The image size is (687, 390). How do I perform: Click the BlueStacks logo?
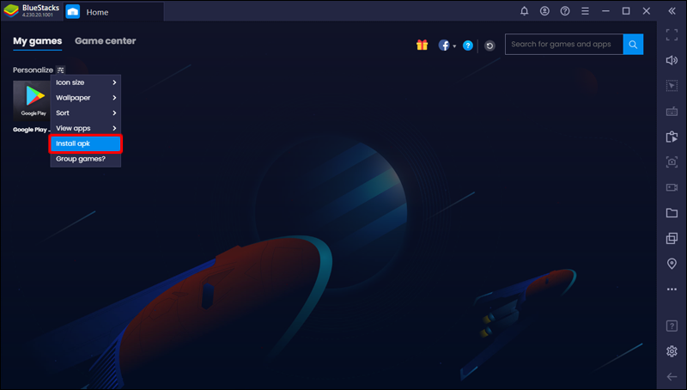coord(11,11)
